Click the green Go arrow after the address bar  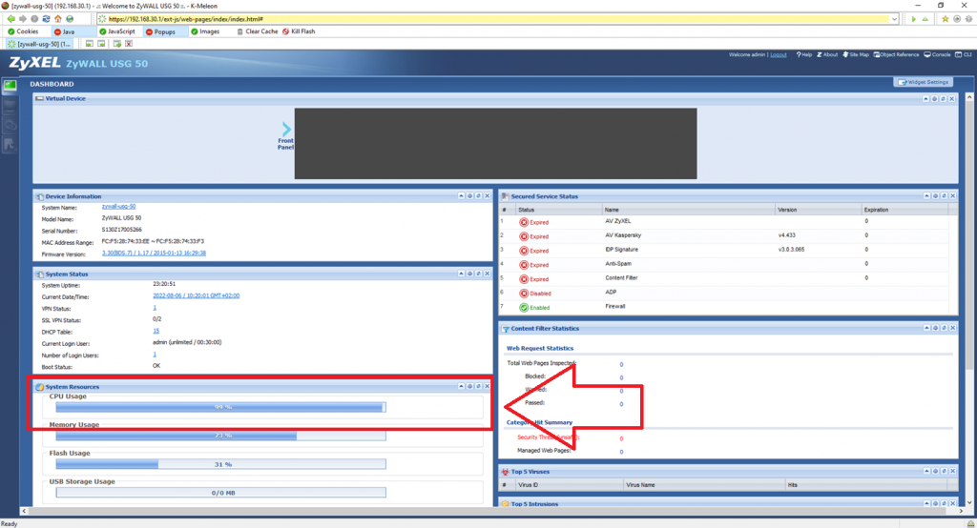point(913,19)
